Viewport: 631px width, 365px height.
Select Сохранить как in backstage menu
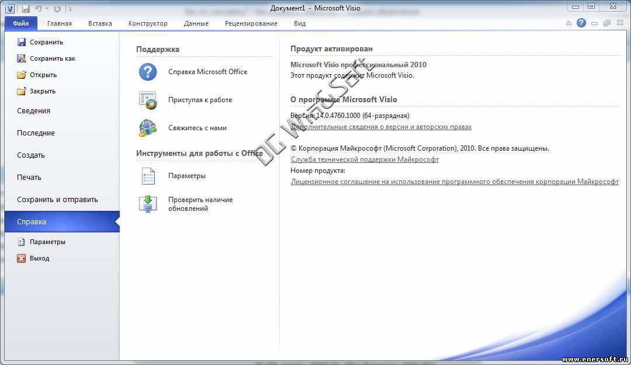pyautogui.click(x=53, y=58)
